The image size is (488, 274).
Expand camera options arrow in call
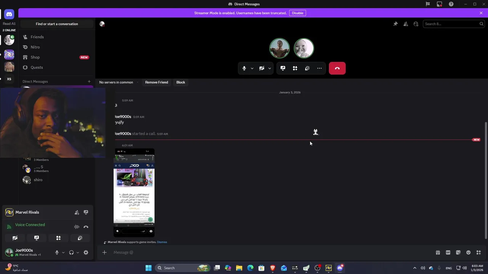pos(270,68)
